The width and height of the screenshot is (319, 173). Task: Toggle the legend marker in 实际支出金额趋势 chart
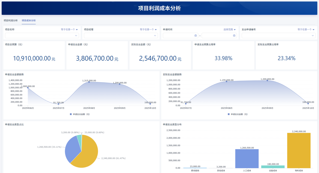(229, 114)
